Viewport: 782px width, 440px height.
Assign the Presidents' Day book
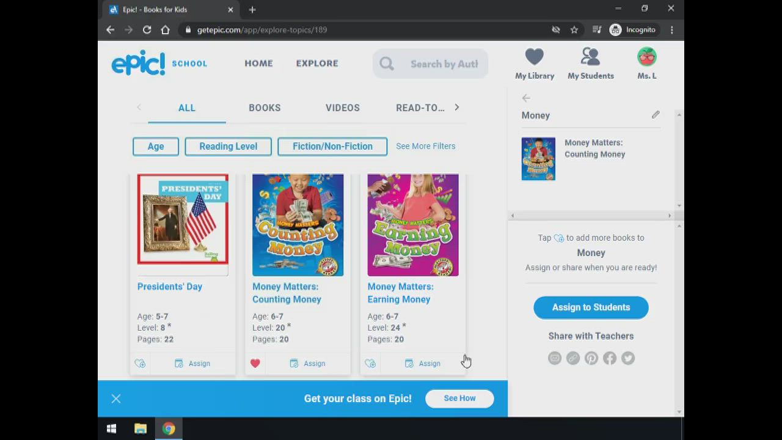coord(192,364)
